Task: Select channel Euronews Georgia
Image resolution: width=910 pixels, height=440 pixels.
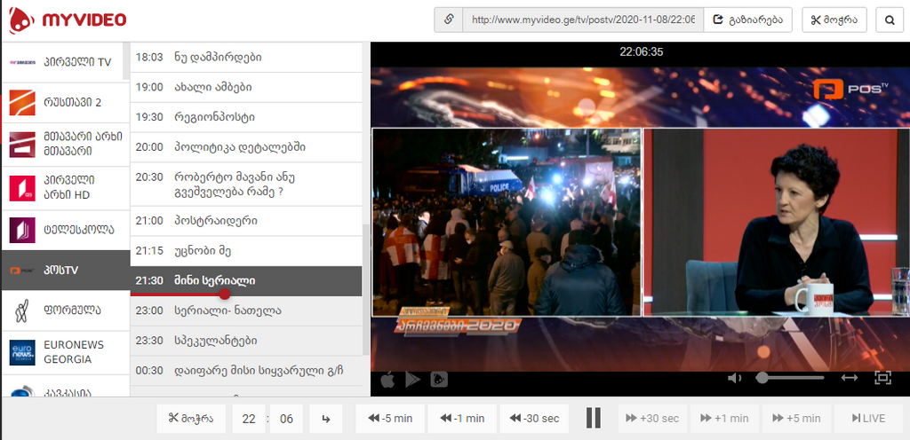Action: click(x=66, y=352)
